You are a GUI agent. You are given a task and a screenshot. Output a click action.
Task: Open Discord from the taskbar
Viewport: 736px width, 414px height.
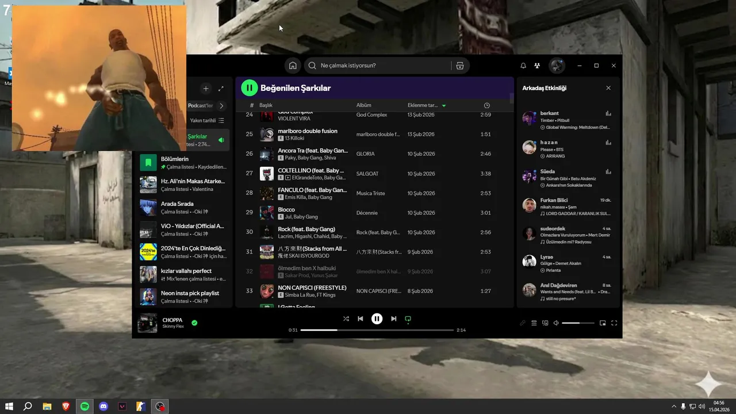[x=103, y=406]
